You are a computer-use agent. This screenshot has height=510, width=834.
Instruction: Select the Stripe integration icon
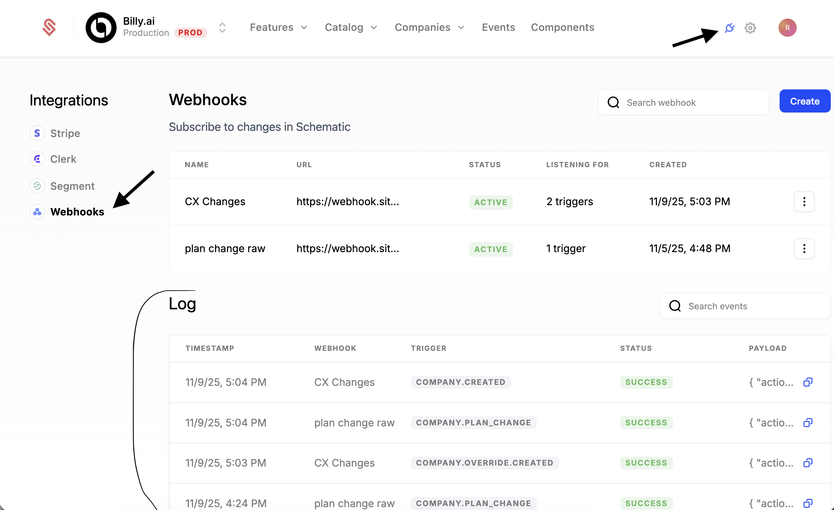pos(37,133)
